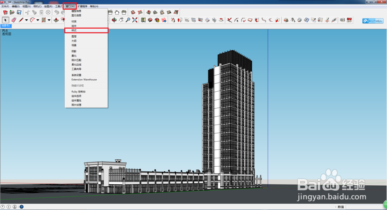Click the Copy icon in toolbar
The height and width of the screenshot is (210, 387).
(x=34, y=12)
